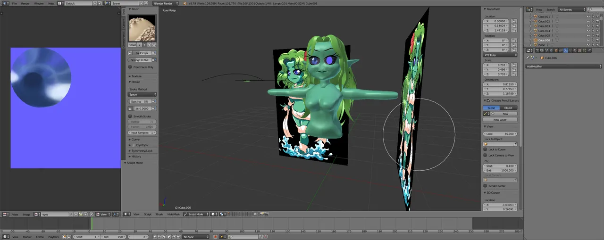
Task: Click the brush texture preview thumbnail
Action: coord(142,28)
